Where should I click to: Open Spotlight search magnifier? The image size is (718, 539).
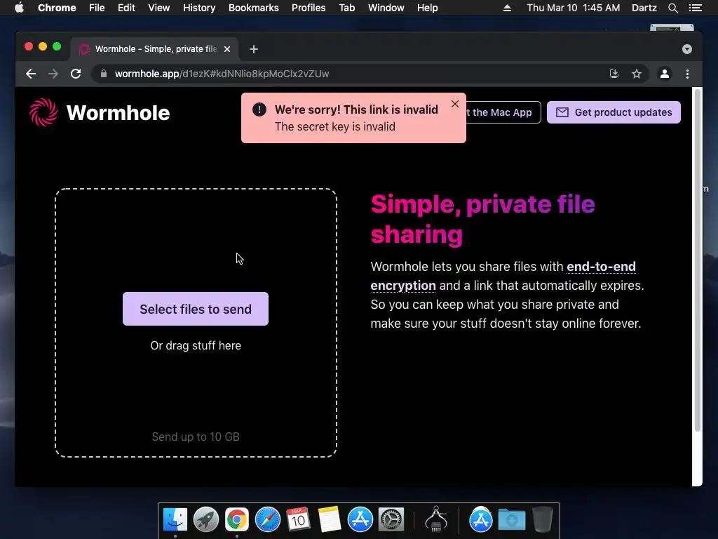coord(672,8)
